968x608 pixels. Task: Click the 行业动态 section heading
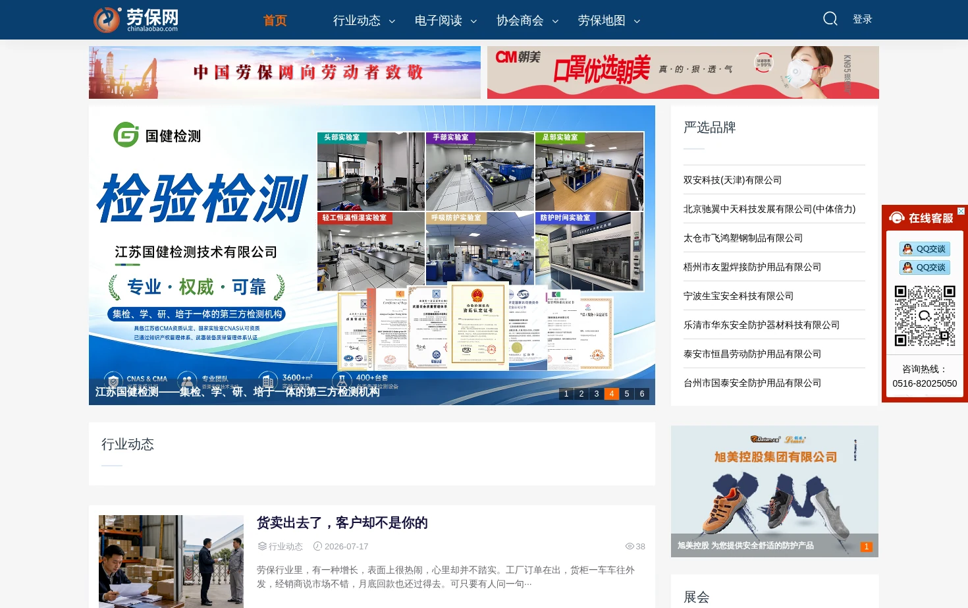[x=128, y=444]
